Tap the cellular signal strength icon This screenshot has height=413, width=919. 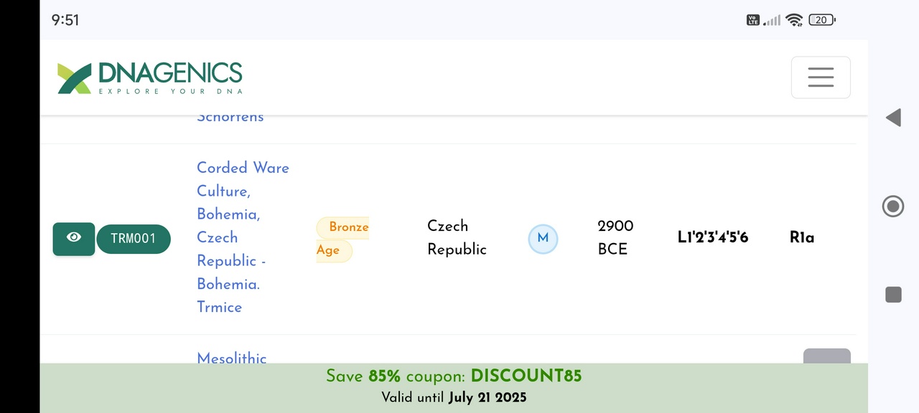772,20
